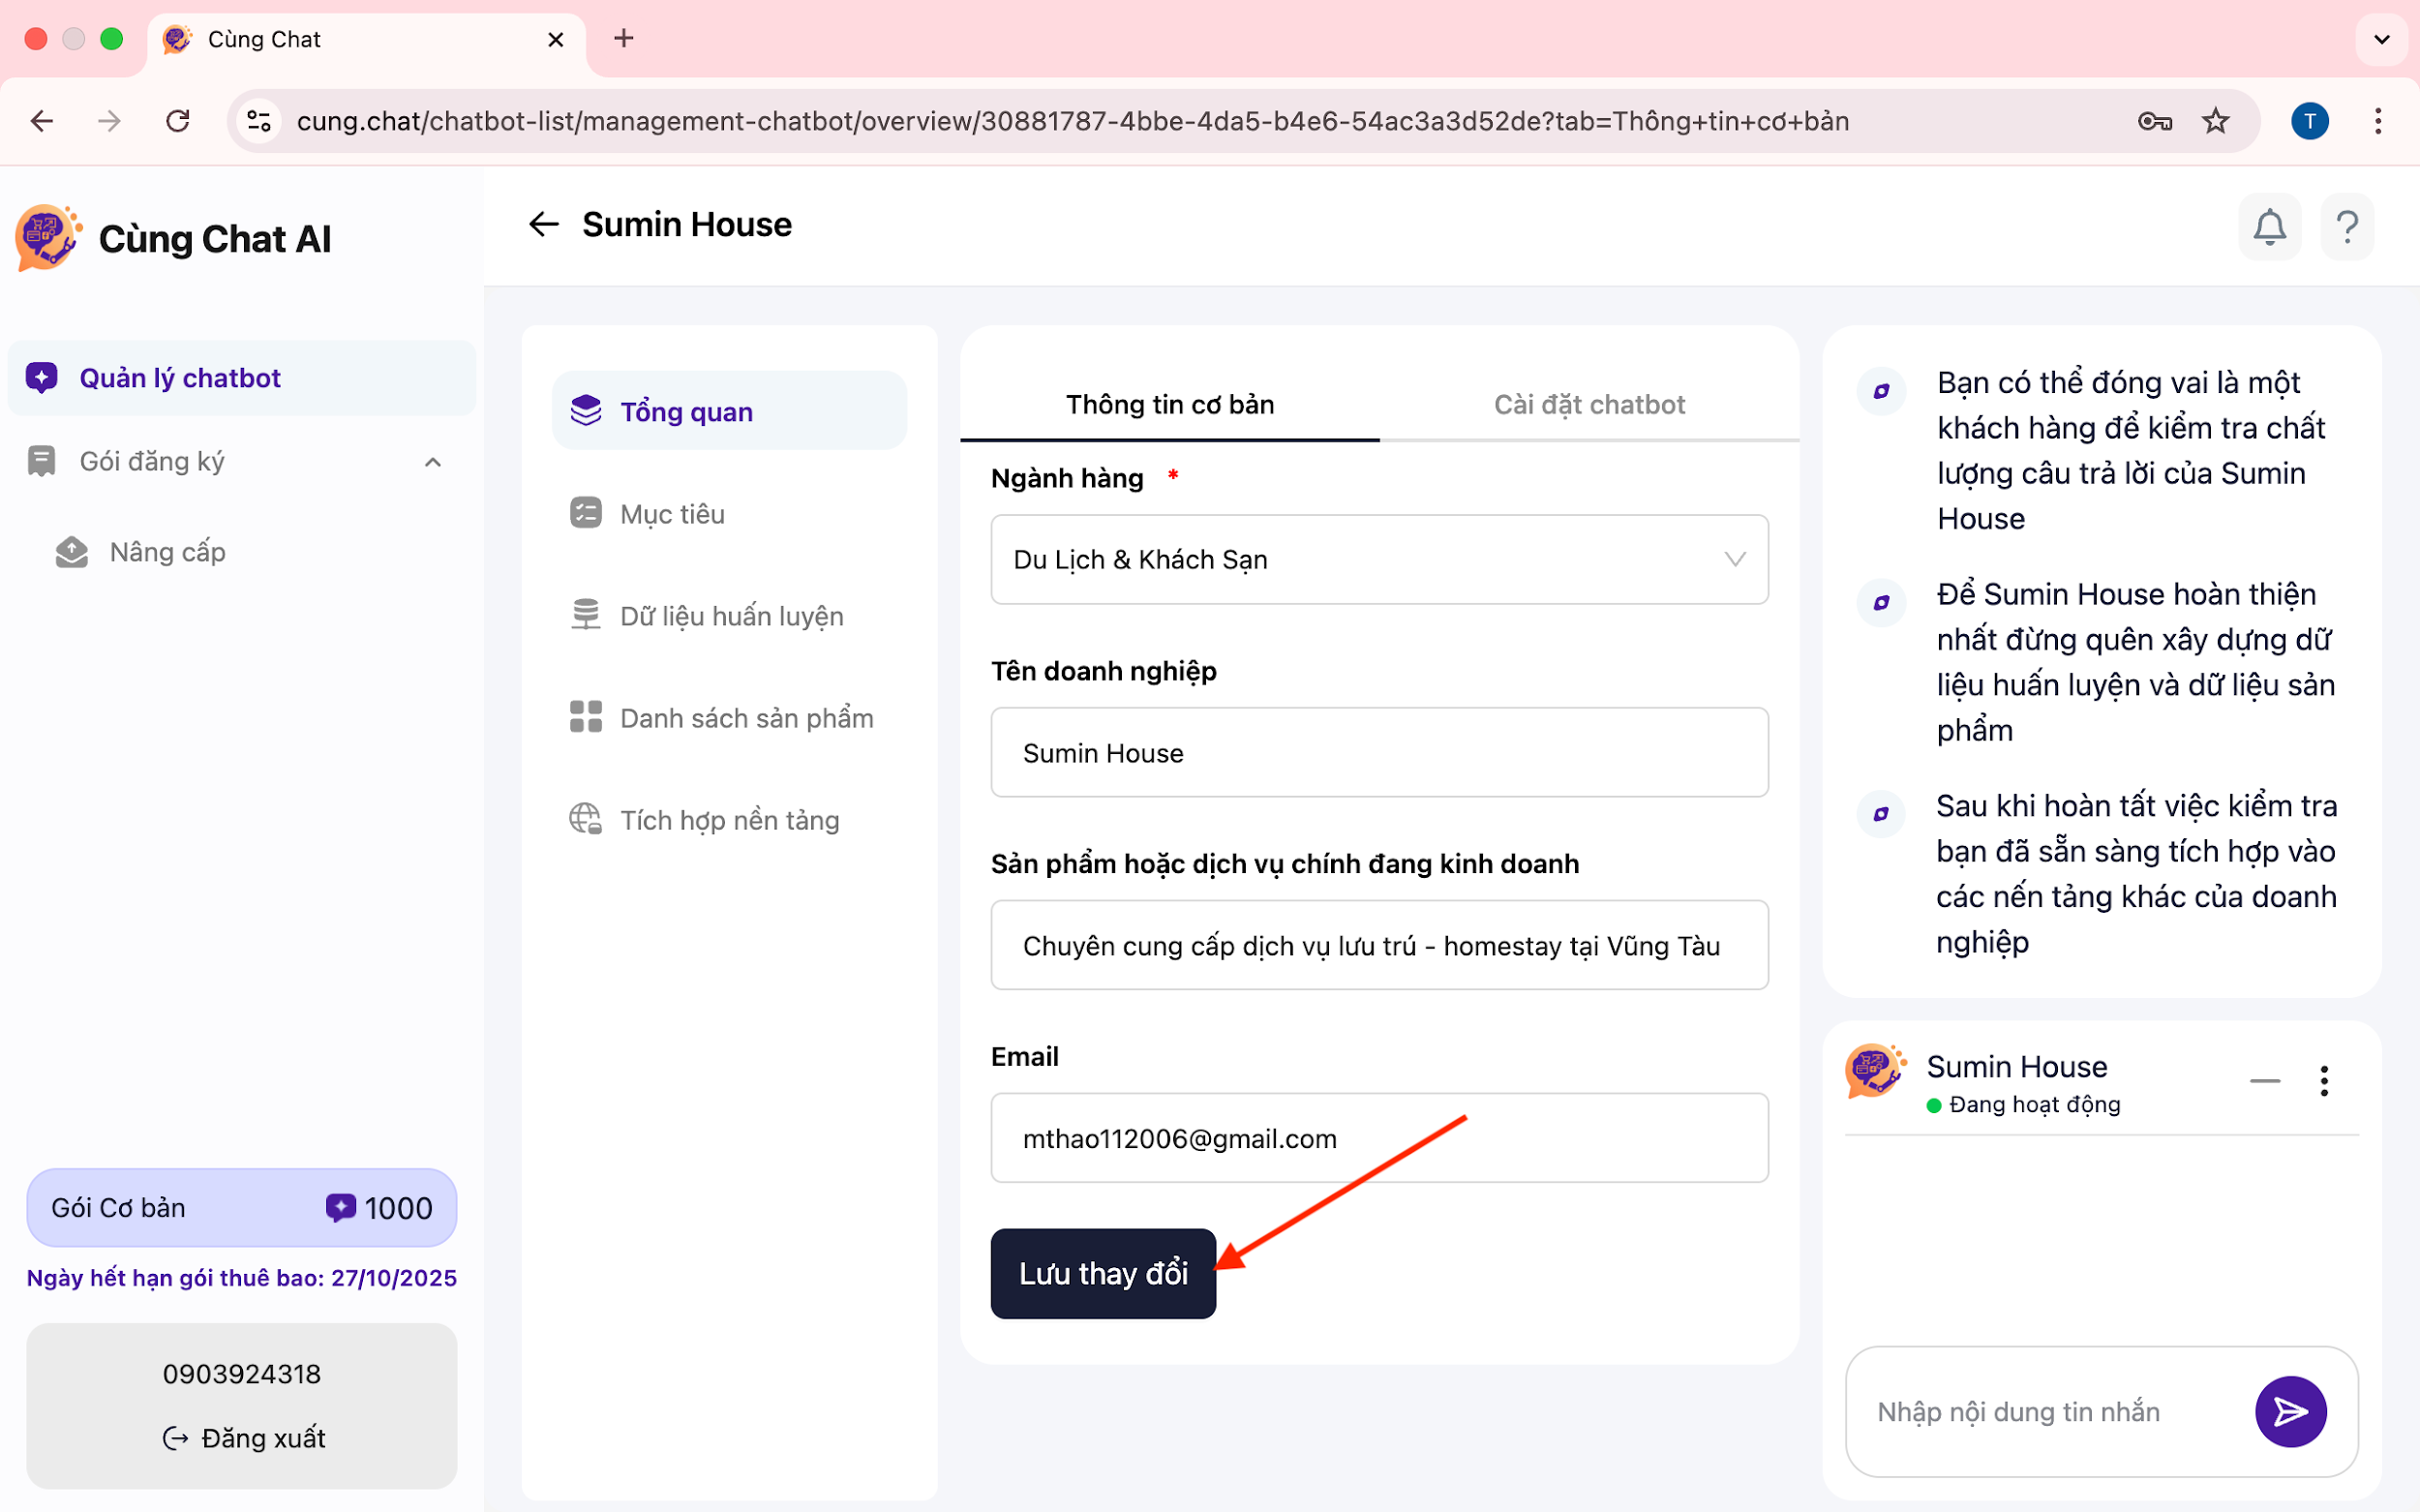Image resolution: width=2420 pixels, height=1512 pixels.
Task: Collapse the Gói đăng ký menu
Action: [x=432, y=462]
